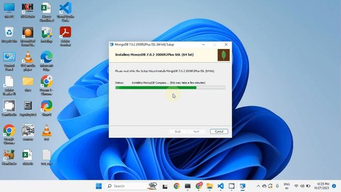The image size is (341, 192).
Task: Open Google Chrome from the taskbar
Action: coord(176,186)
